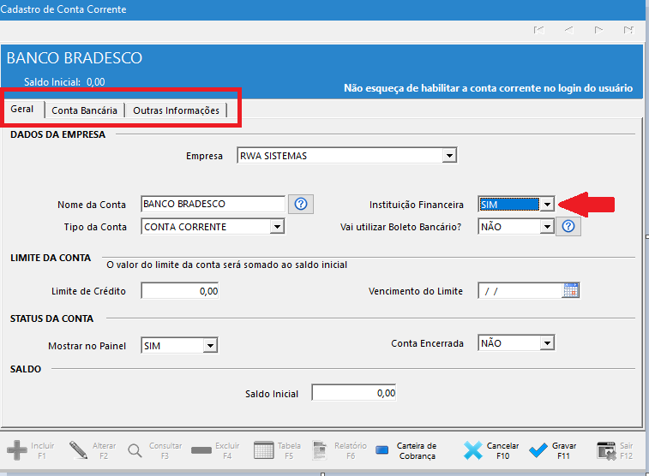The image size is (649, 476).
Task: Open calendar picker for Vencimento do Limite
Action: pos(571,290)
